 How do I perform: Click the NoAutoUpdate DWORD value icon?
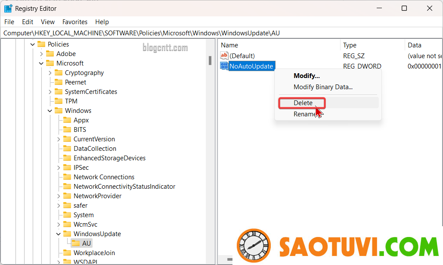point(224,66)
